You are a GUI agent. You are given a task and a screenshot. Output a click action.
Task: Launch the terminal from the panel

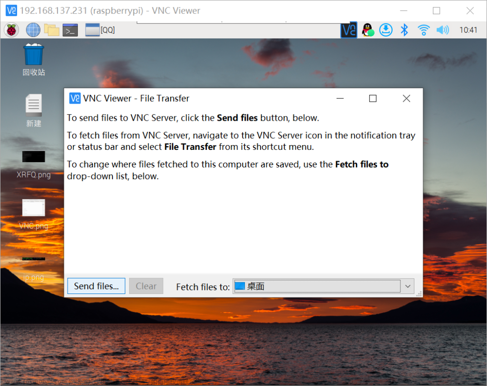[x=71, y=30]
